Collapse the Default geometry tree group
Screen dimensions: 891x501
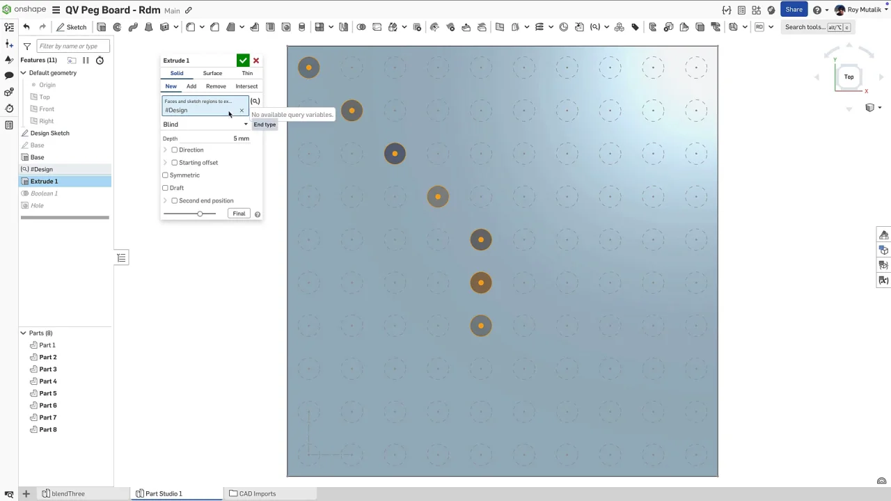[x=23, y=73]
